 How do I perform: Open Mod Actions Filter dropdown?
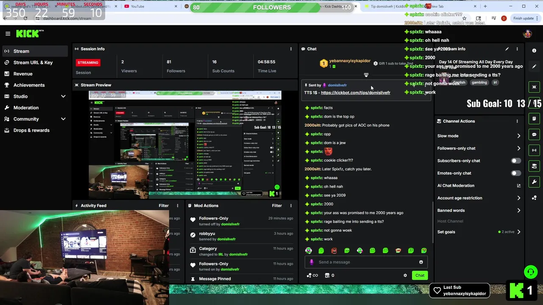[277, 205]
